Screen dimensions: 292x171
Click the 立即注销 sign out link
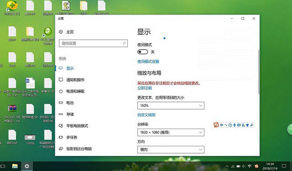(145, 88)
